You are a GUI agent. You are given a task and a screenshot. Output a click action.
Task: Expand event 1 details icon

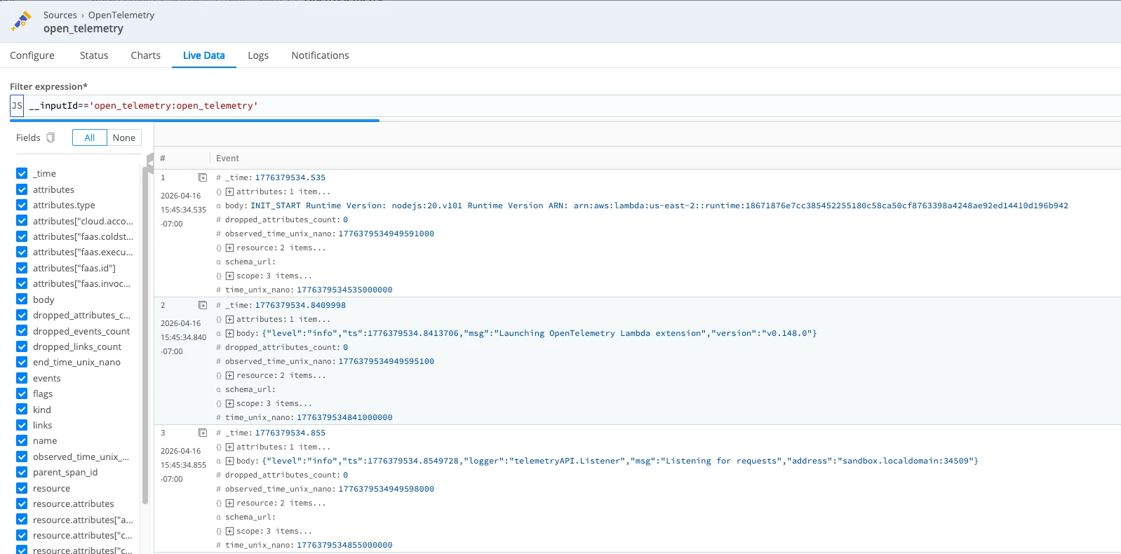click(203, 177)
